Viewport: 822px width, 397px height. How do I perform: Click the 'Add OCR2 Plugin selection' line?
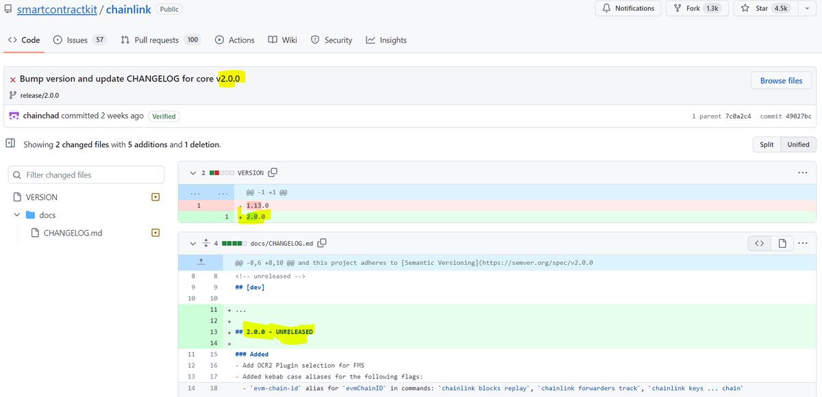299,366
